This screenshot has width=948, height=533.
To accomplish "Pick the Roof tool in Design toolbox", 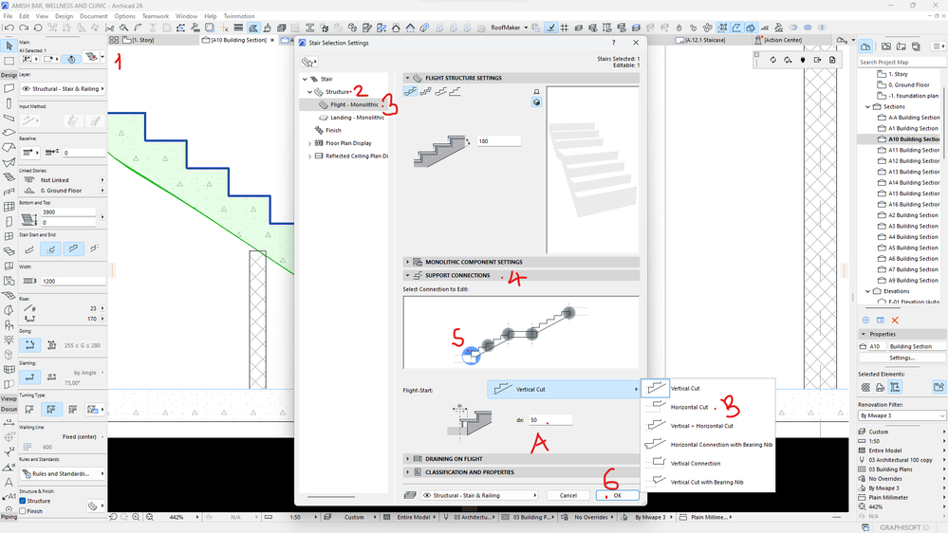I will point(9,147).
